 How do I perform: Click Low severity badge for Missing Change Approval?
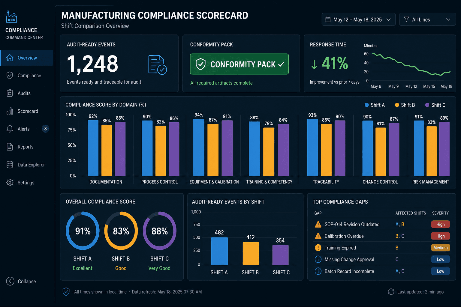click(x=440, y=259)
